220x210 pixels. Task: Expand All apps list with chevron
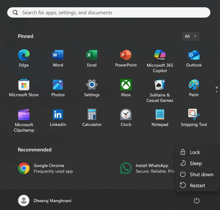(190, 36)
